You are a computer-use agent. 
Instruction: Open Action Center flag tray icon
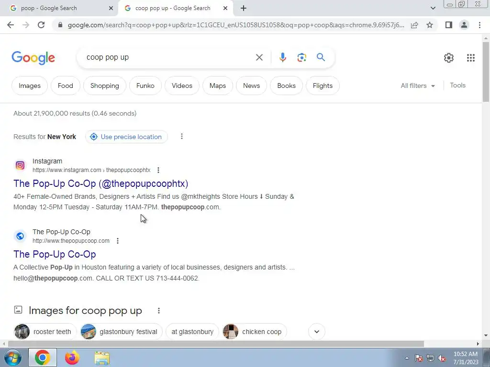pos(419,358)
